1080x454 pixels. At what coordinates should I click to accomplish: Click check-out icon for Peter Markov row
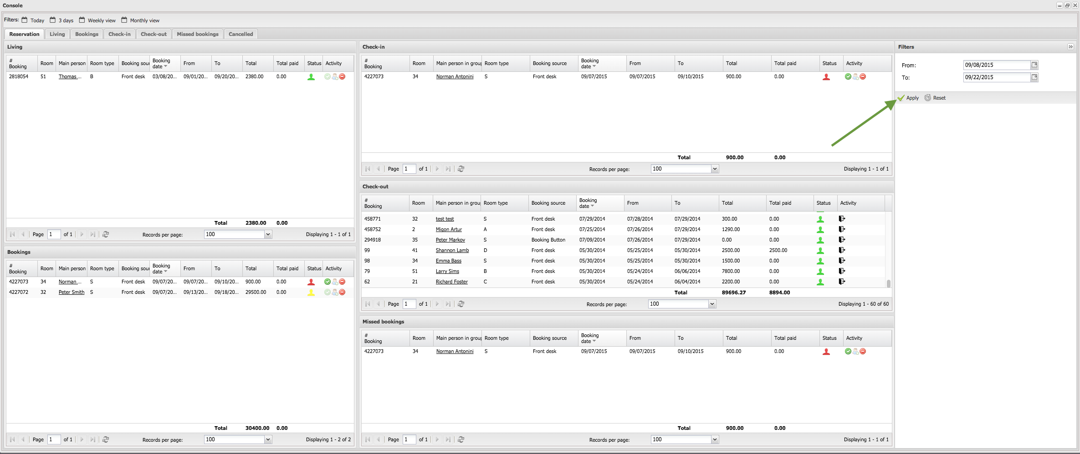842,240
